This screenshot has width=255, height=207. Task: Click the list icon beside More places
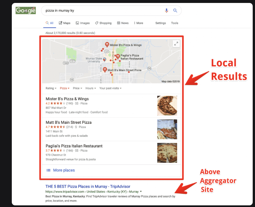pos(48,170)
